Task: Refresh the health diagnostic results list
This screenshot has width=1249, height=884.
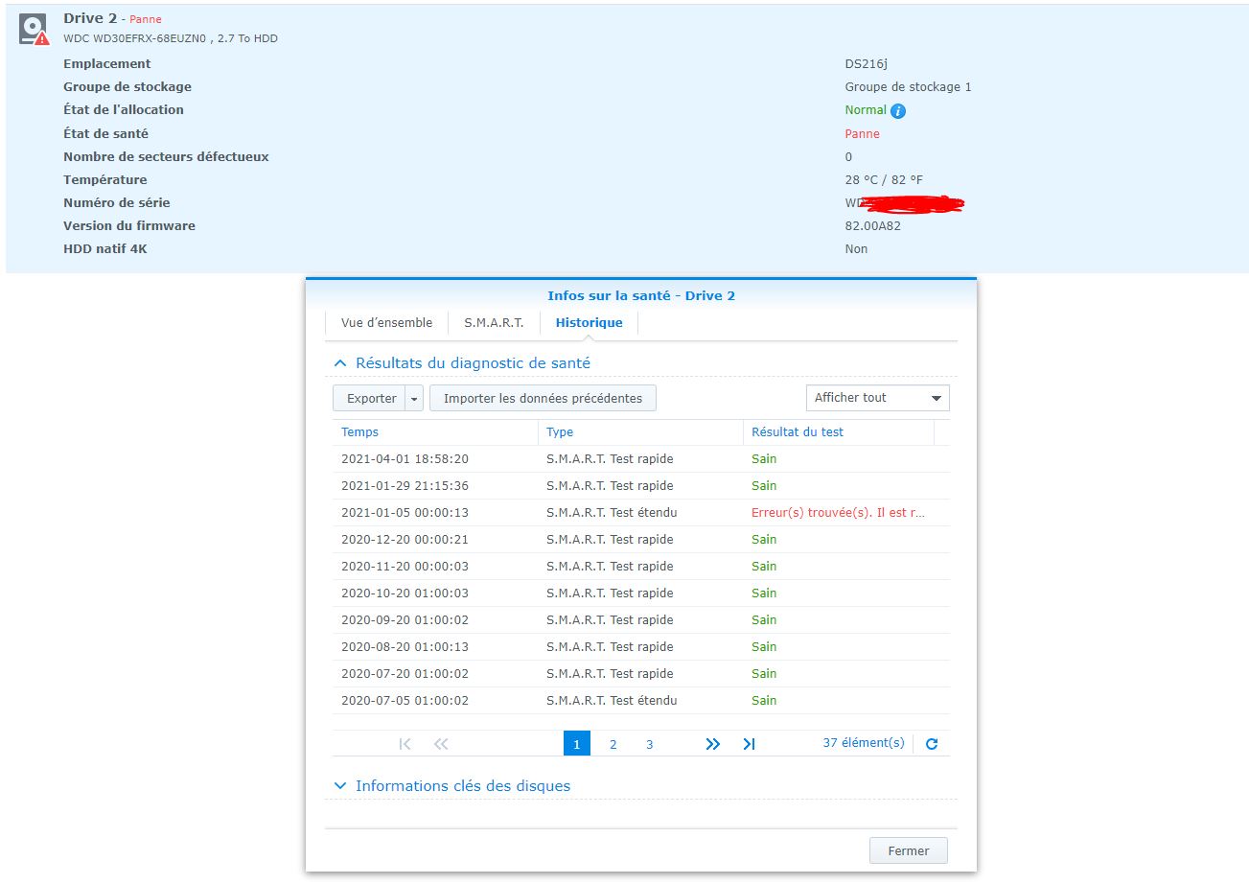Action: point(932,744)
